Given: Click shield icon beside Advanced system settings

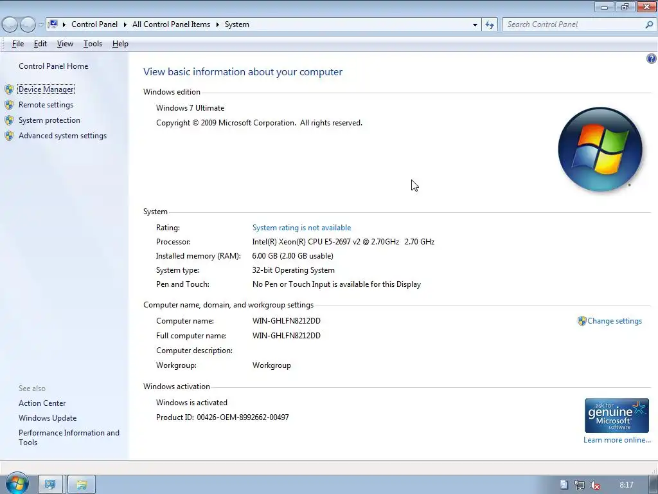Looking at the screenshot, I should (x=9, y=136).
